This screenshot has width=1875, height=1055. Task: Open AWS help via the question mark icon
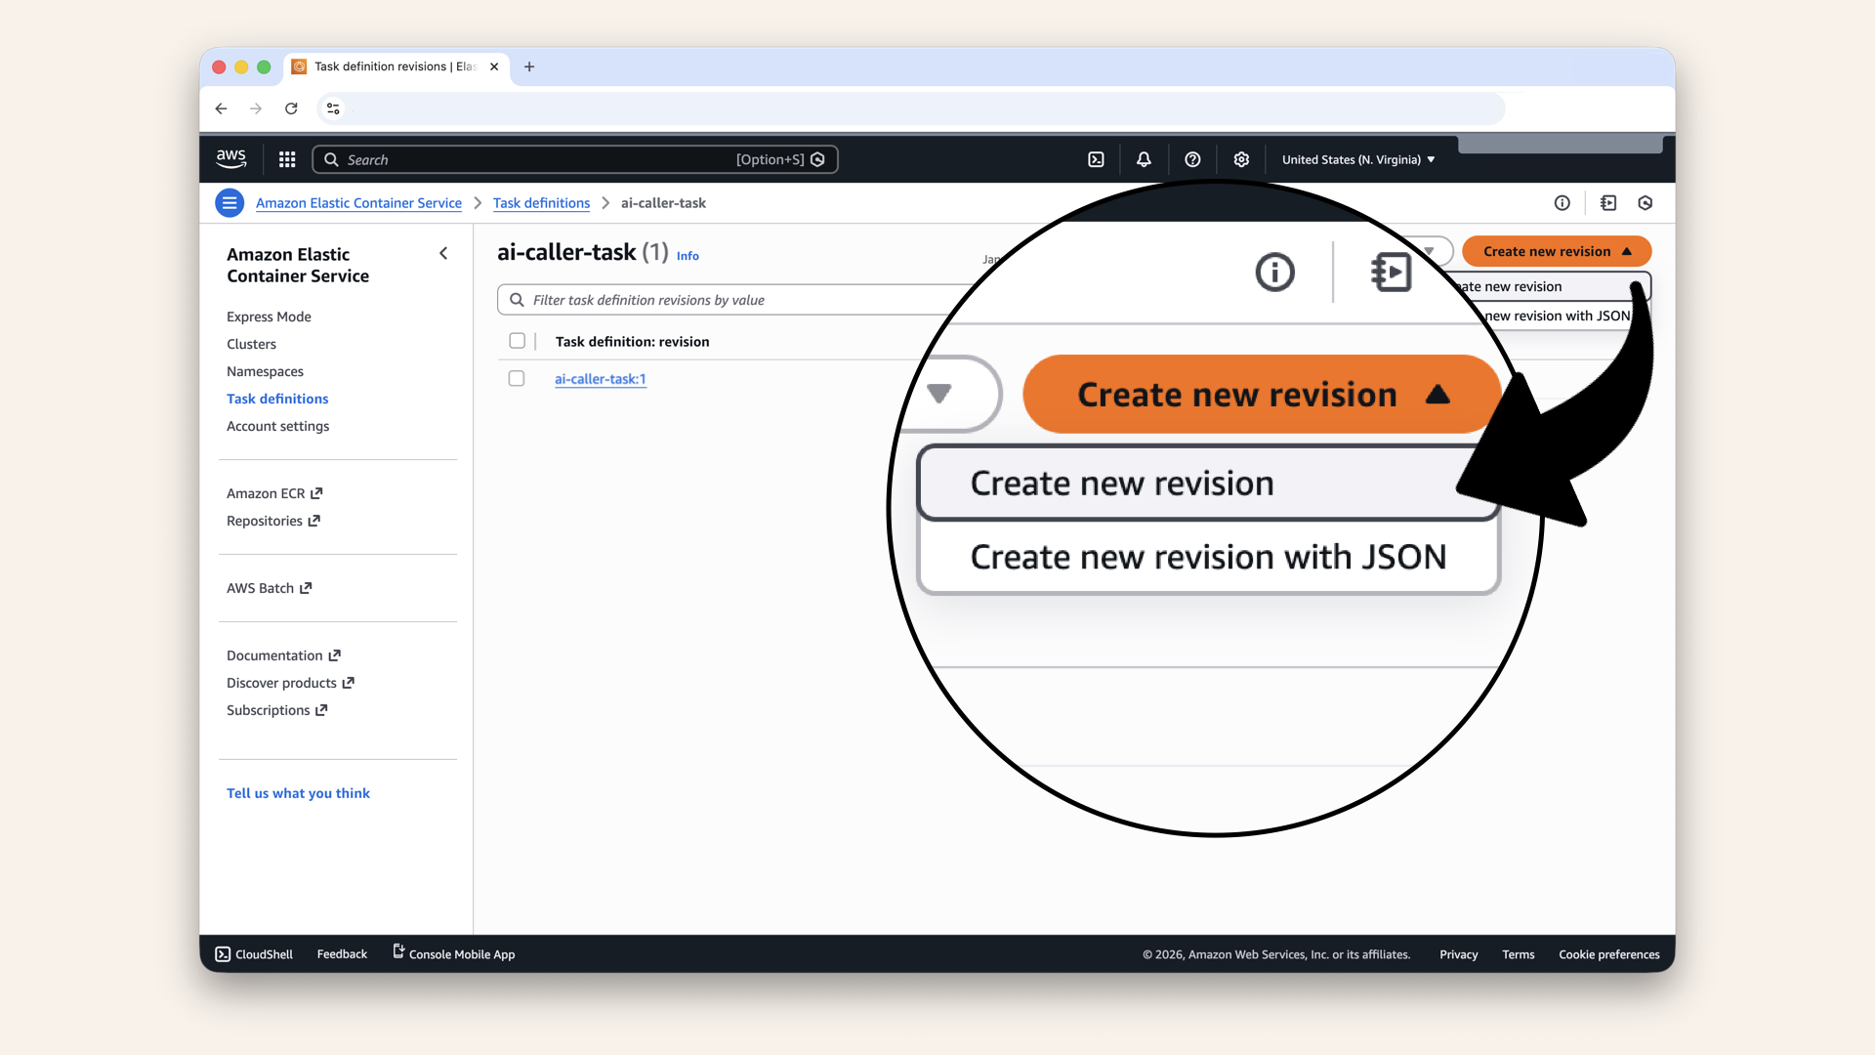(x=1192, y=159)
